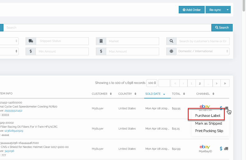Open the Domestic / International dropdown

click(203, 51)
